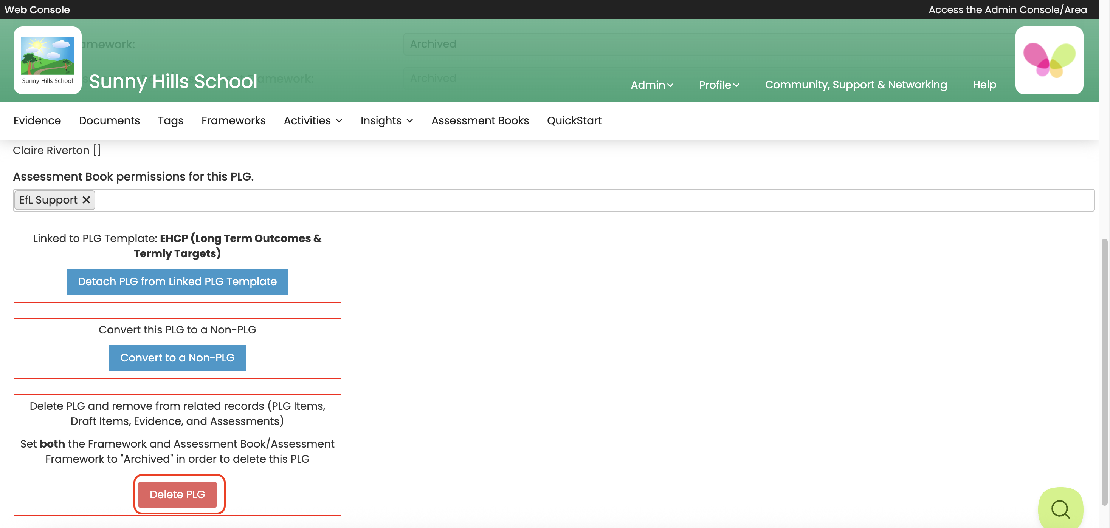
Task: Go to the Evidence tab
Action: (37, 121)
